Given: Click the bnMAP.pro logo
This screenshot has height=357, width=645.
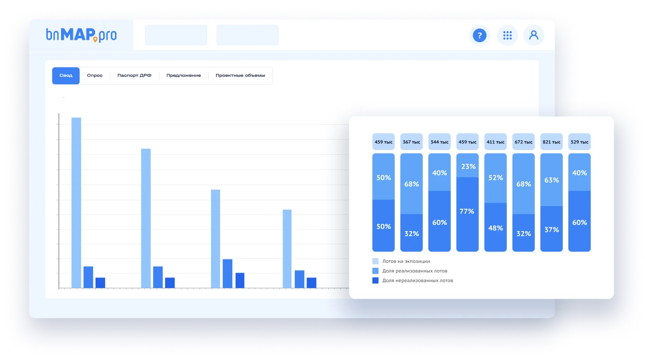Looking at the screenshot, I should pos(81,35).
